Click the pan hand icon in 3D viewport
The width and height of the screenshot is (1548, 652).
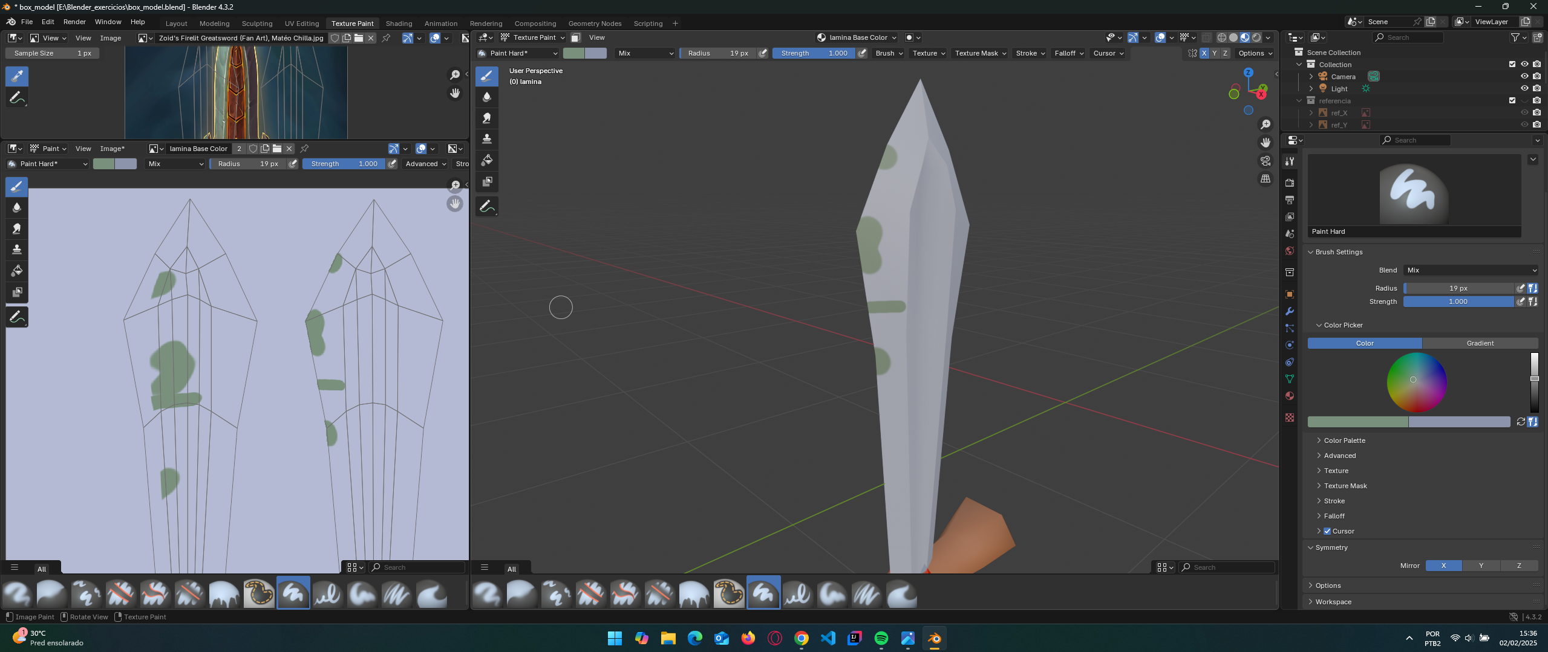(1266, 143)
